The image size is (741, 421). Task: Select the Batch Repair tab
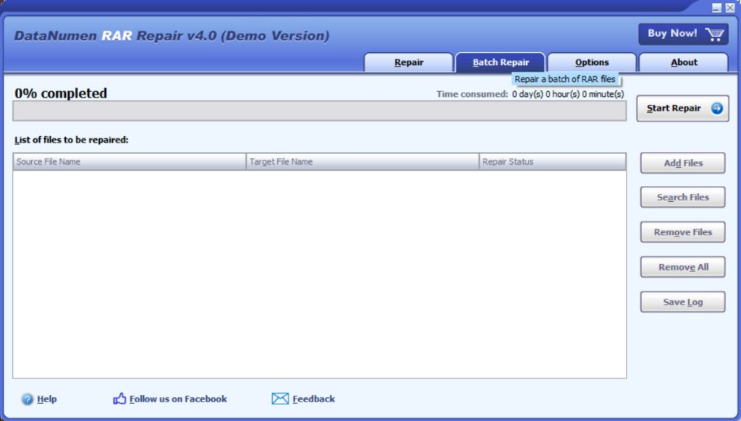pyautogui.click(x=501, y=62)
